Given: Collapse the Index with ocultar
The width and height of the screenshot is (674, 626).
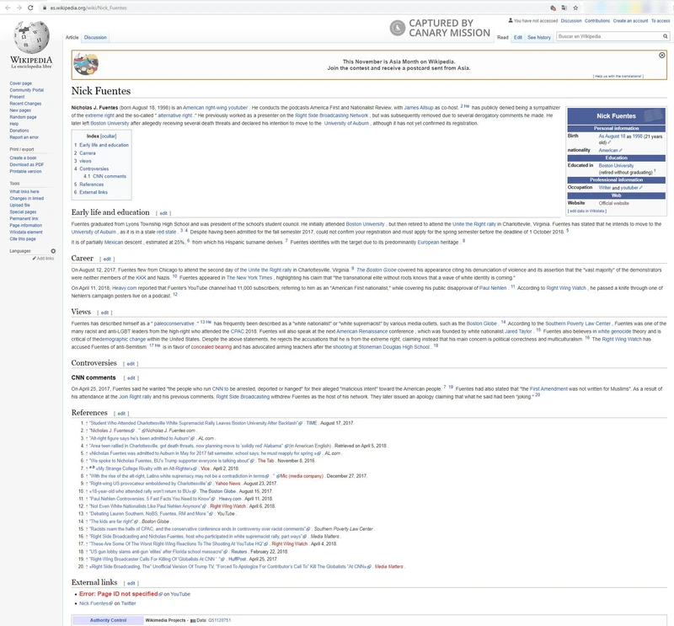Looking at the screenshot, I should coord(109,136).
